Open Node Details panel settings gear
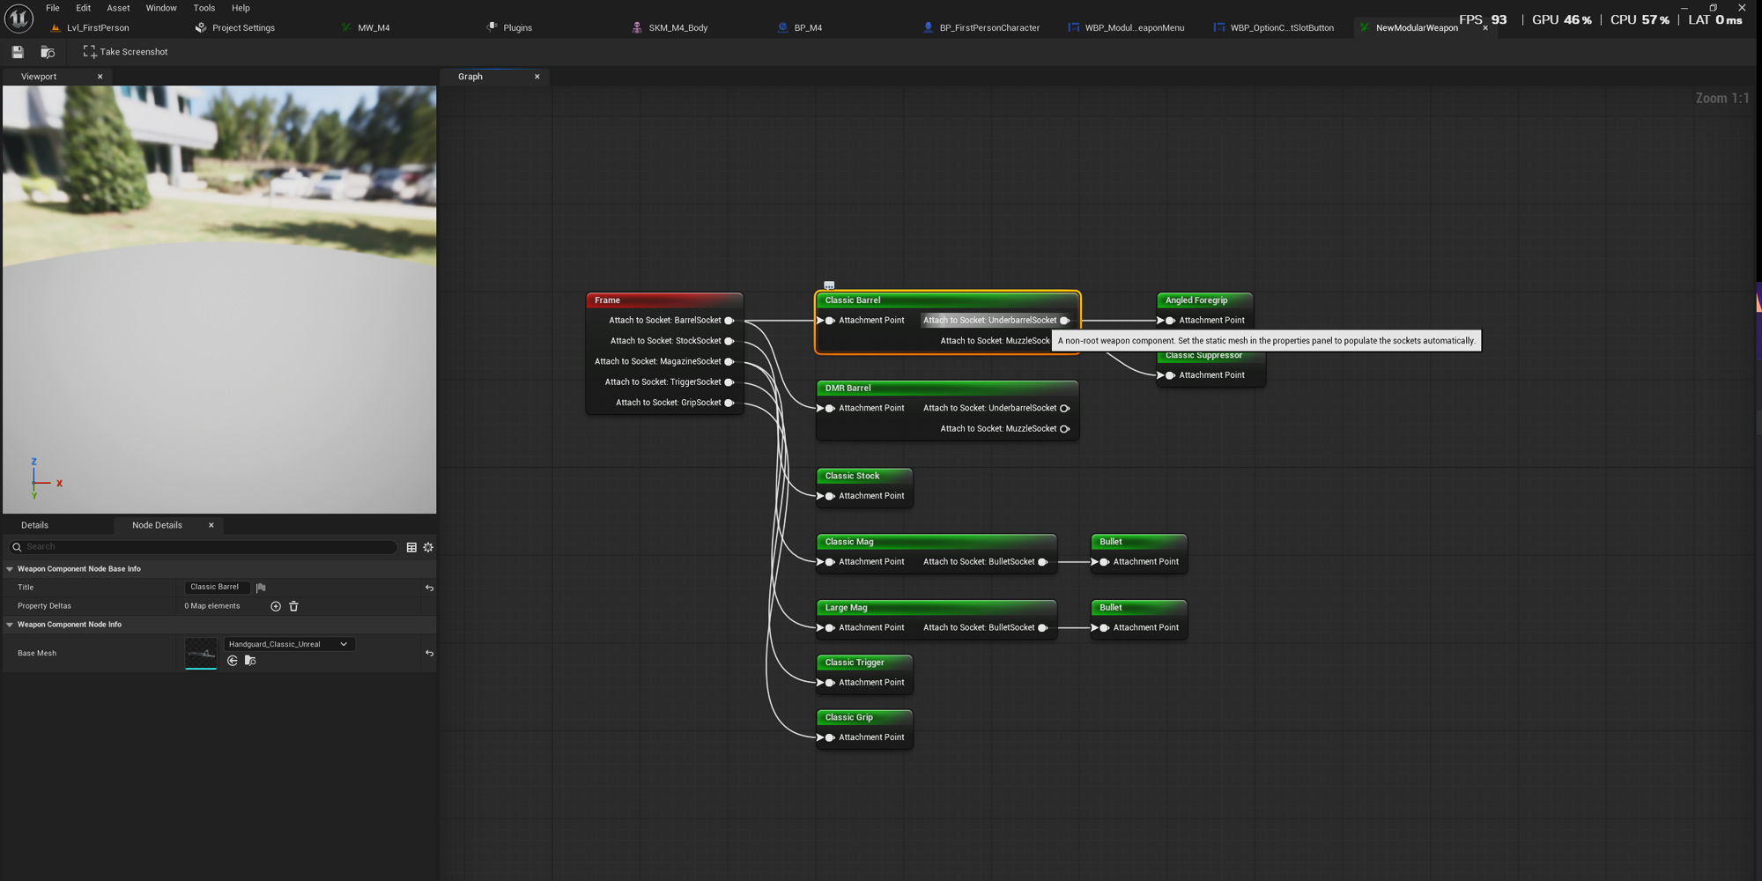The width and height of the screenshot is (1762, 881). coord(428,547)
